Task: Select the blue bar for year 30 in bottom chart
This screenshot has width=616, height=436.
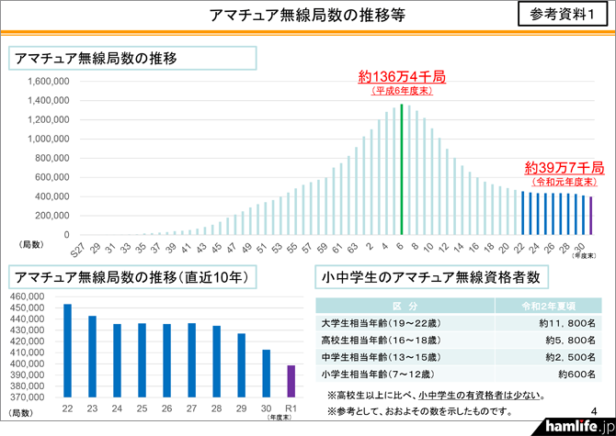Action: [266, 374]
